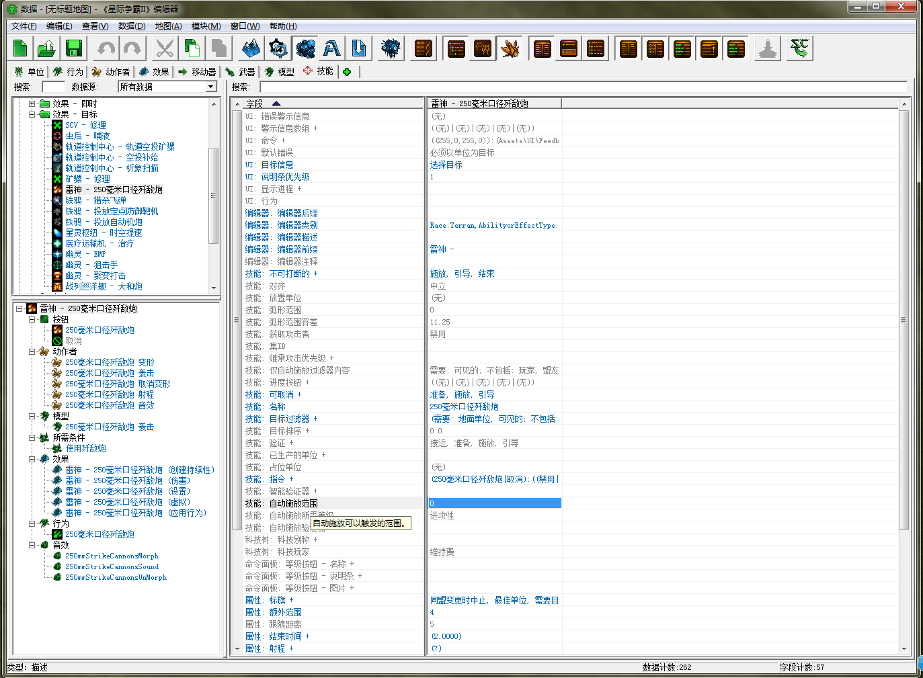Viewport: 923px width, 678px height.
Task: Toggle the orange split-rows panel icon
Action: point(569,48)
